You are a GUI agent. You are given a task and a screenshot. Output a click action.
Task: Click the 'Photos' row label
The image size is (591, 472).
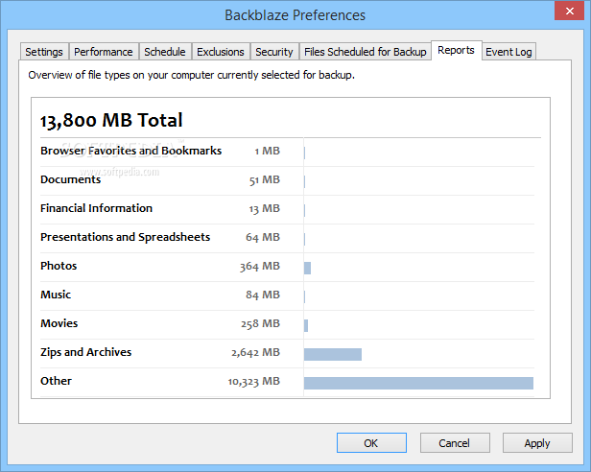[59, 266]
